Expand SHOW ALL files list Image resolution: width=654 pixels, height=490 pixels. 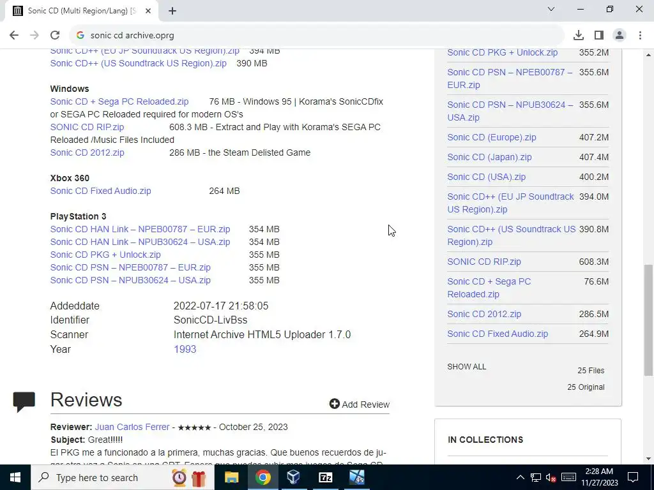click(x=467, y=367)
